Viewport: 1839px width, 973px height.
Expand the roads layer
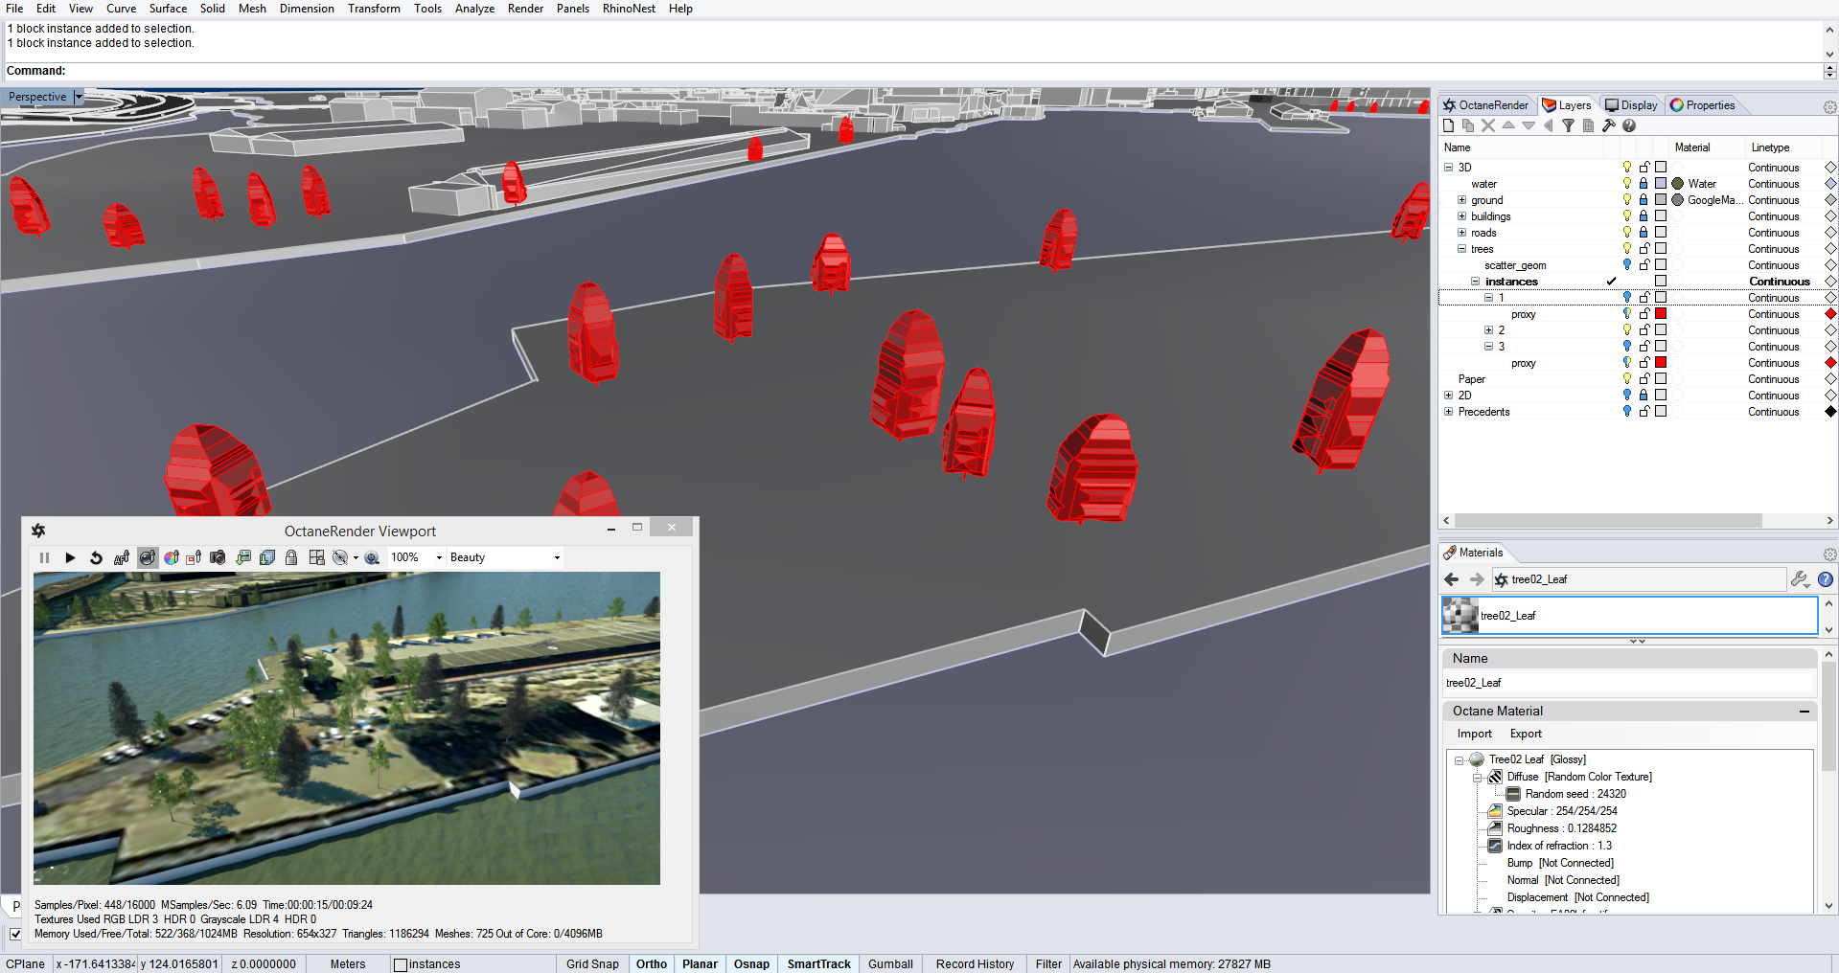pos(1462,233)
